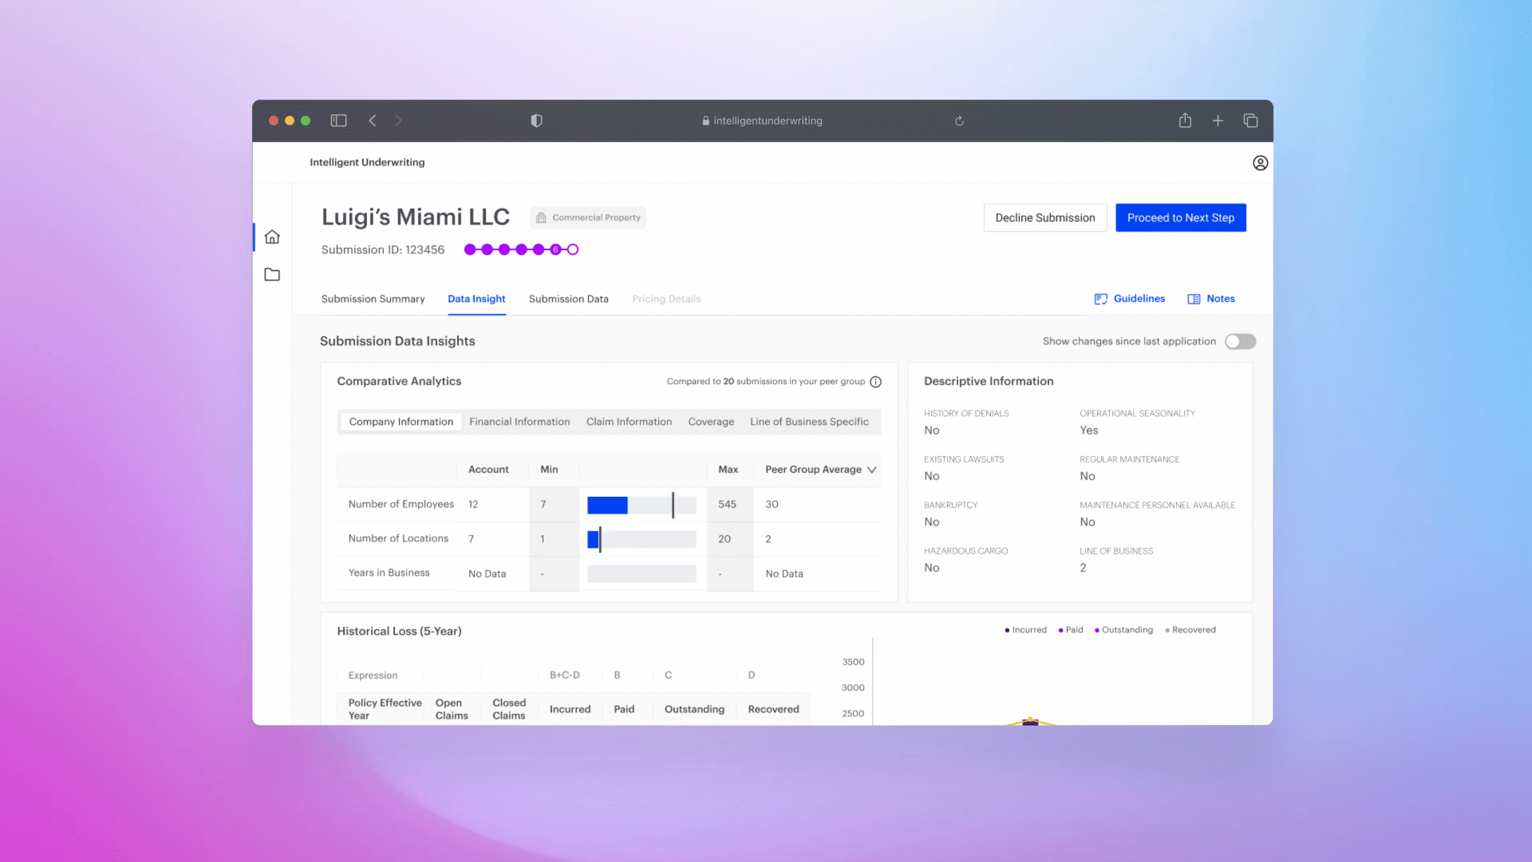
Task: Click the browser privacy shield icon
Action: (x=536, y=121)
